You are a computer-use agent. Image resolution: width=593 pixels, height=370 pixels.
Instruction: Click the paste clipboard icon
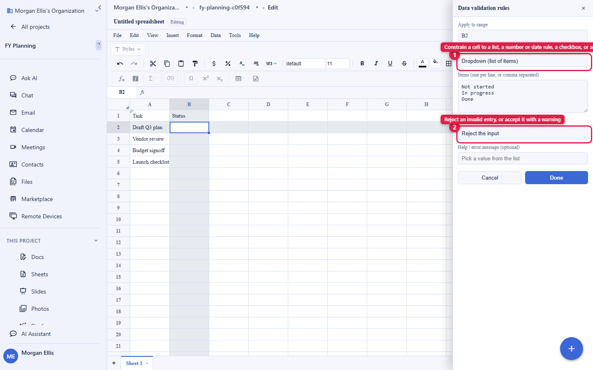point(181,64)
